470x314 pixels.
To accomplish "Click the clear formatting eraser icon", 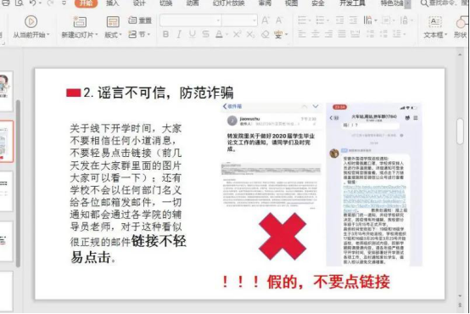I will pos(266,35).
